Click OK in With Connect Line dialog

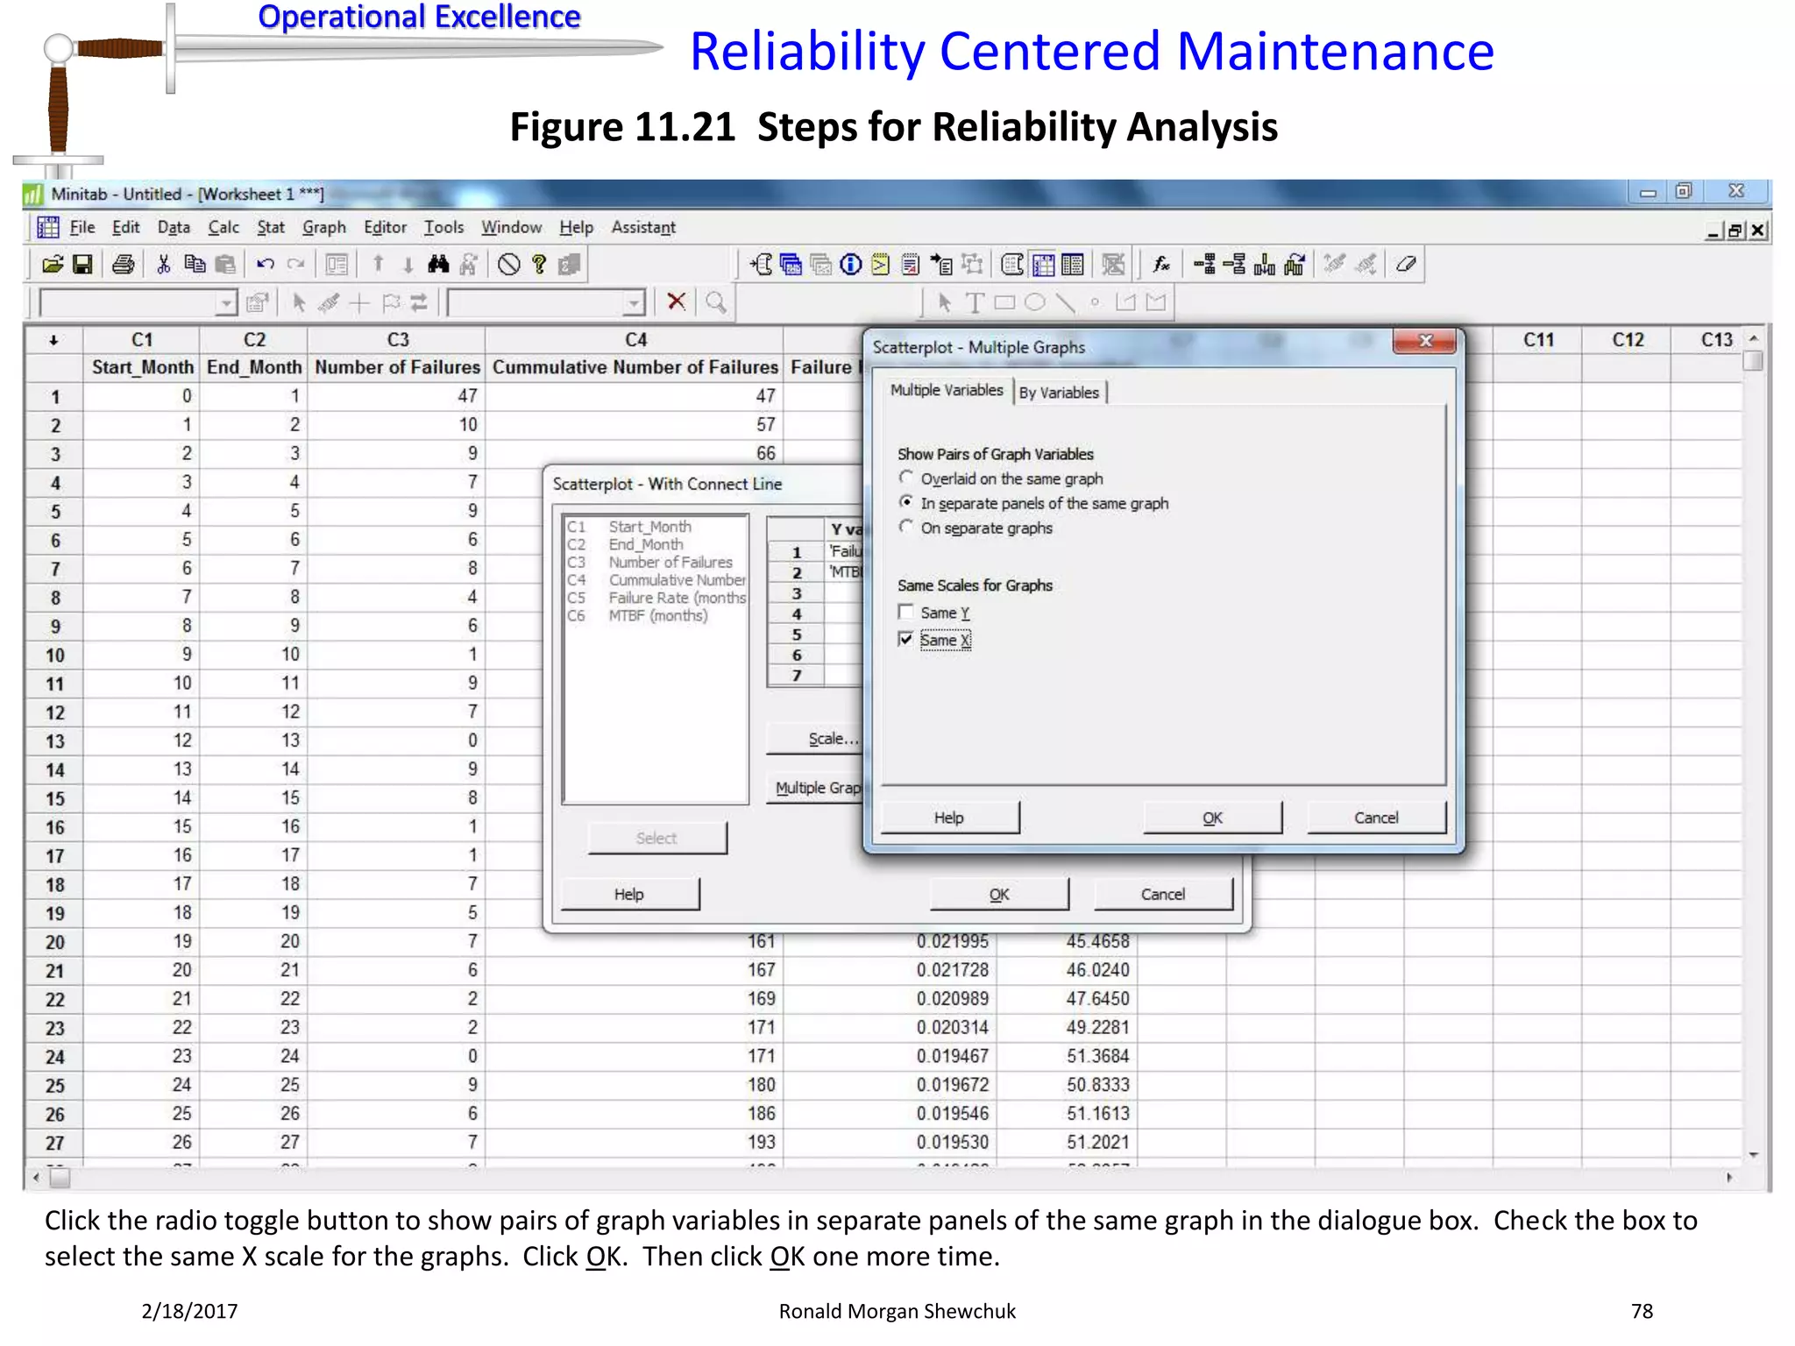click(999, 895)
